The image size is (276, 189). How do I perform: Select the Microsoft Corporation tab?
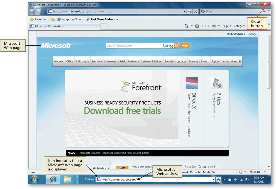(65, 26)
